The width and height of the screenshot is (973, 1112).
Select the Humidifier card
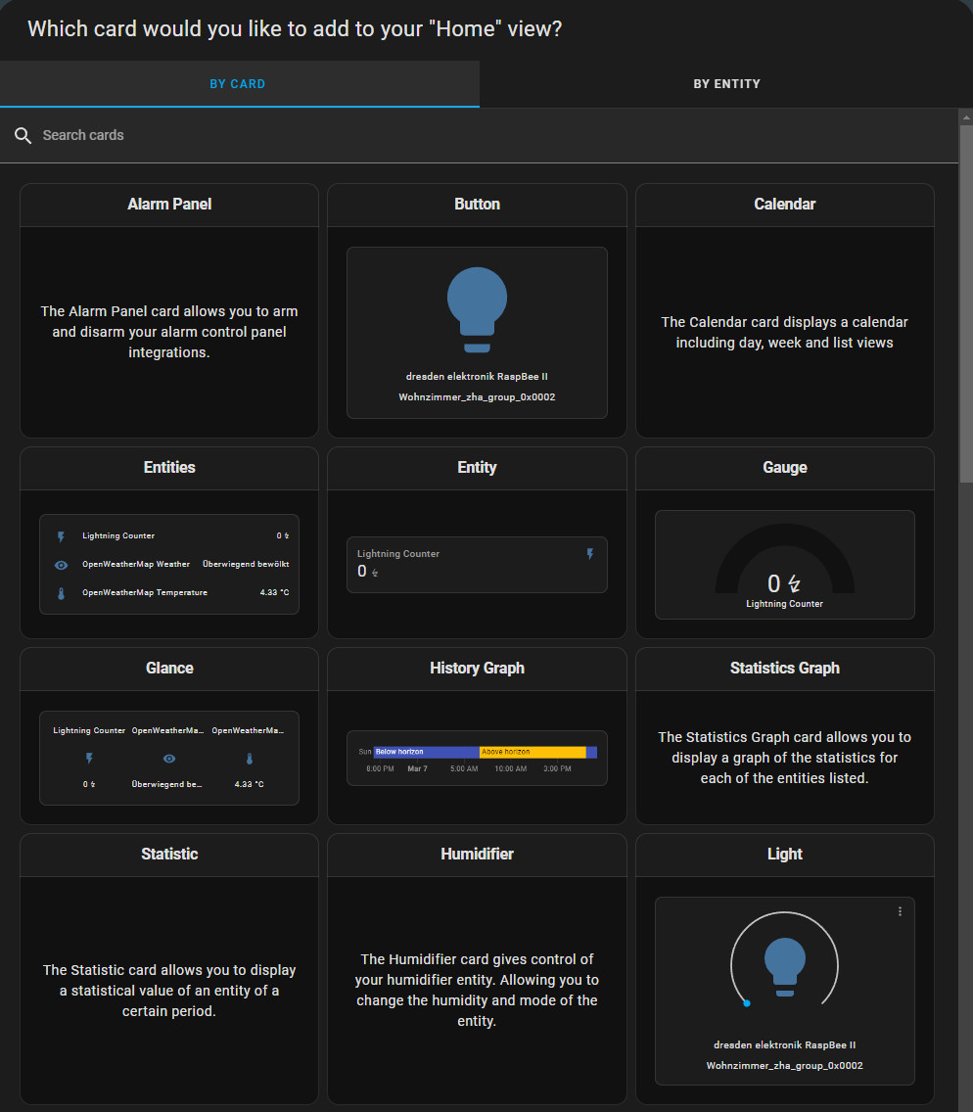[x=477, y=969]
